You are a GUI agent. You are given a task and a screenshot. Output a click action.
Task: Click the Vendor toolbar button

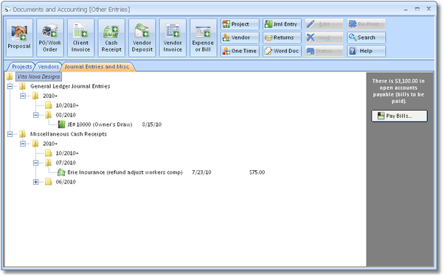click(x=240, y=38)
